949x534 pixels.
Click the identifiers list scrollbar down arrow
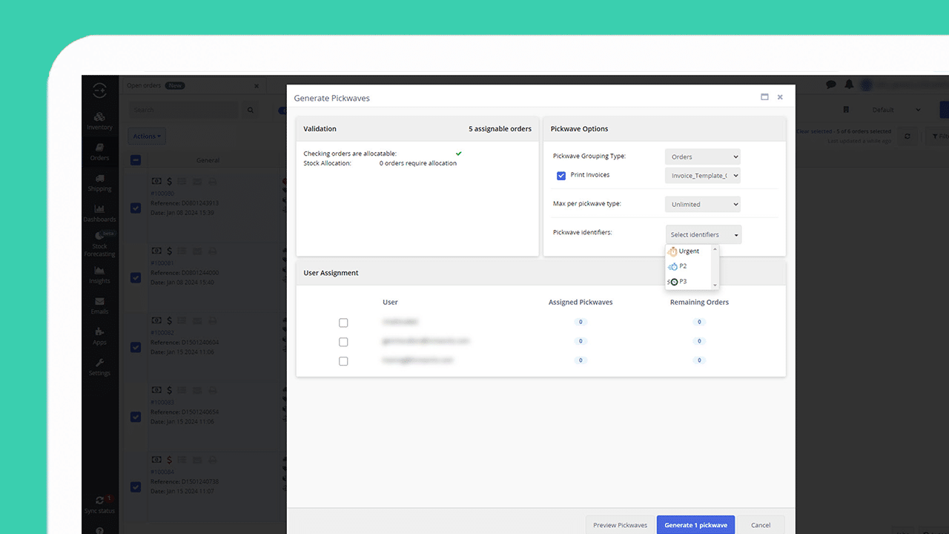(715, 286)
